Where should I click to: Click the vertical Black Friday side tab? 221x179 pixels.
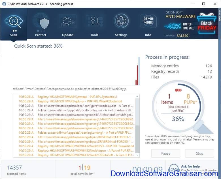(220, 15)
